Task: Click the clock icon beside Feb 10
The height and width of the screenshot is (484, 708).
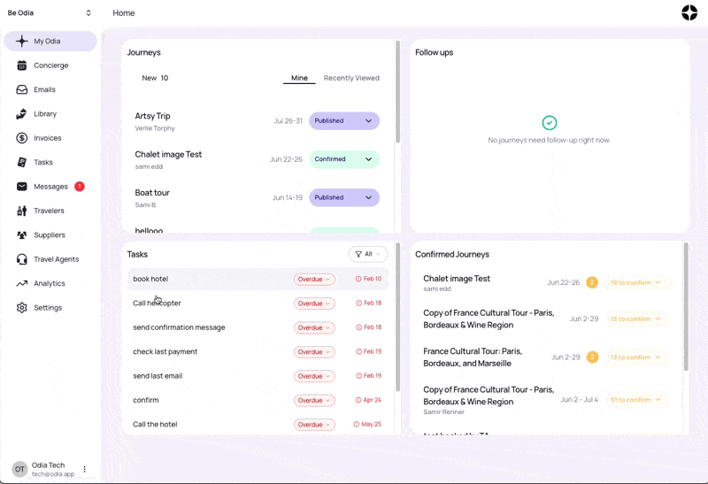Action: [x=358, y=279]
